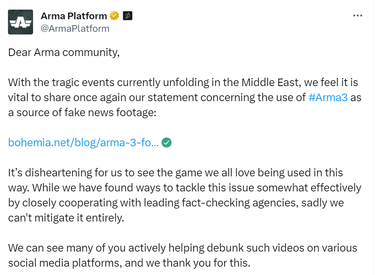Click the 'We can see many of you' line
Viewport: 377px width, 275px height.
pos(183,248)
